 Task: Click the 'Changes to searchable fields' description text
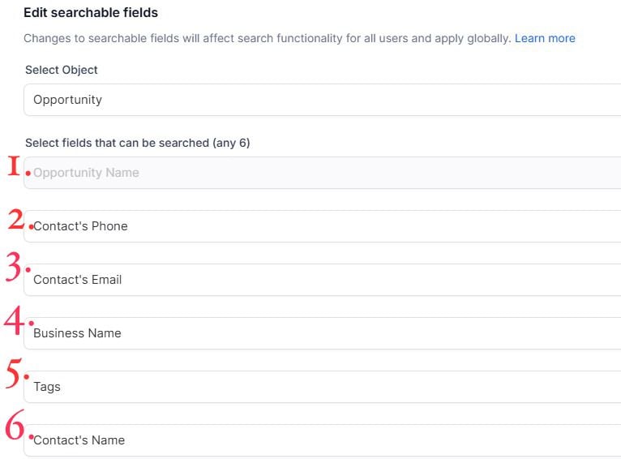[x=268, y=38]
